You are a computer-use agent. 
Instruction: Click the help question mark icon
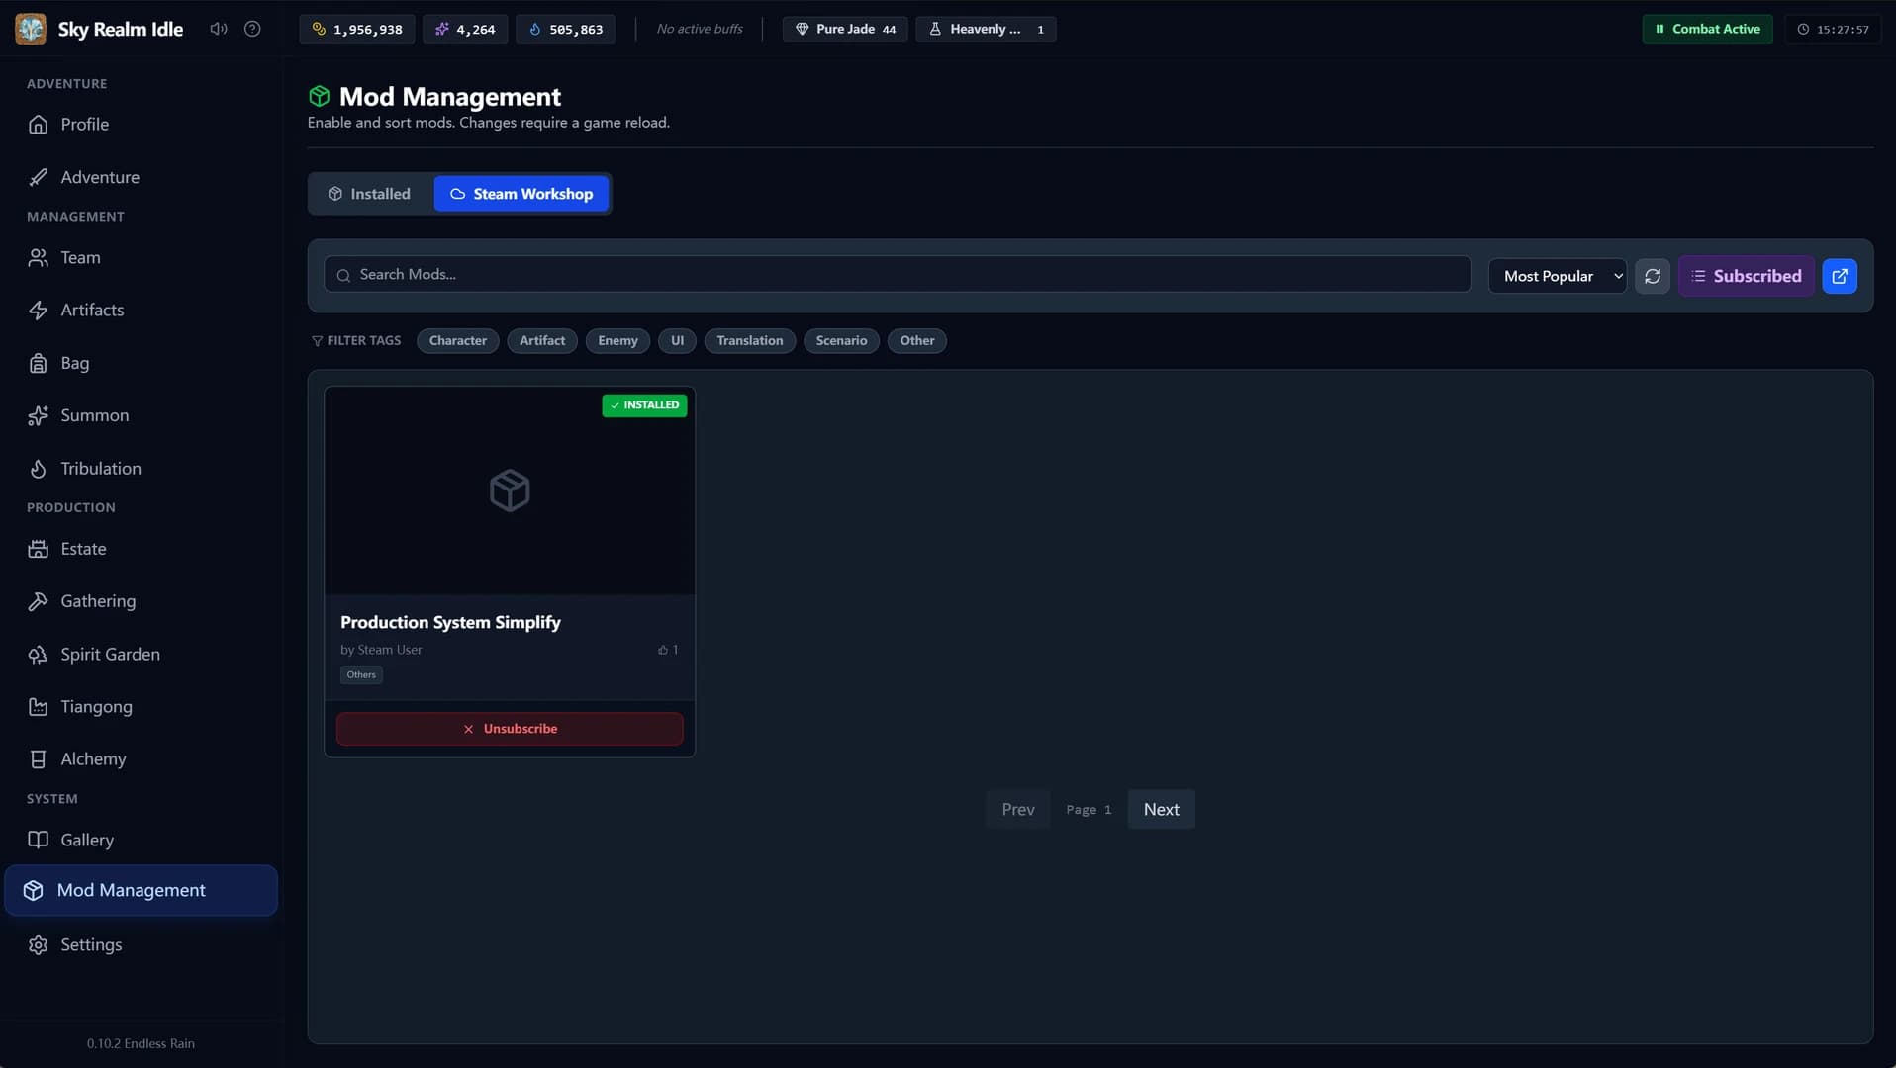pos(251,29)
